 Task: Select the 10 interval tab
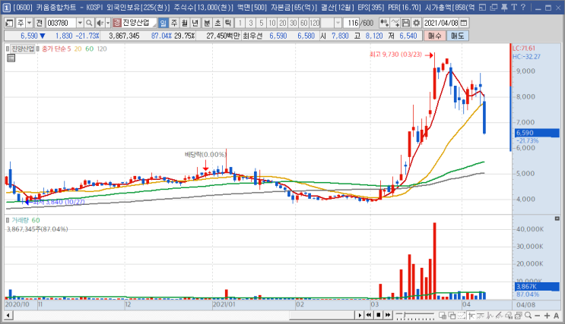pyautogui.click(x=272, y=23)
